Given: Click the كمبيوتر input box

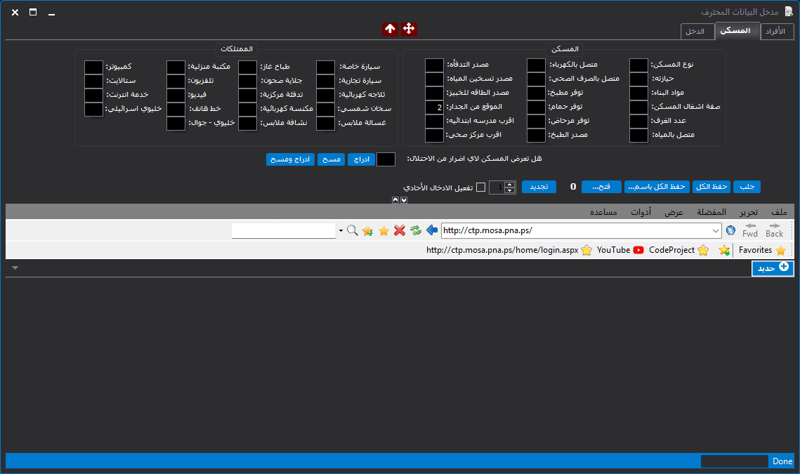Looking at the screenshot, I should tap(93, 67).
